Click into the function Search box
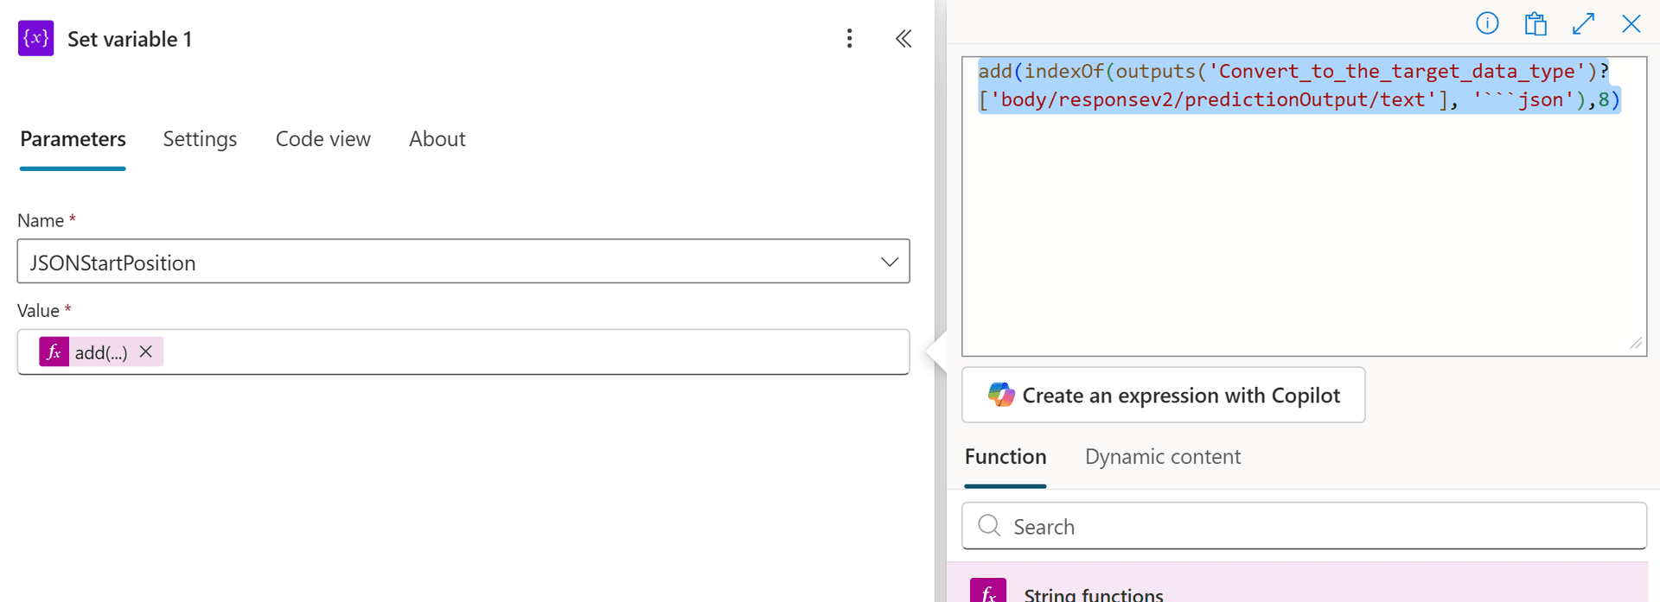 [1304, 526]
